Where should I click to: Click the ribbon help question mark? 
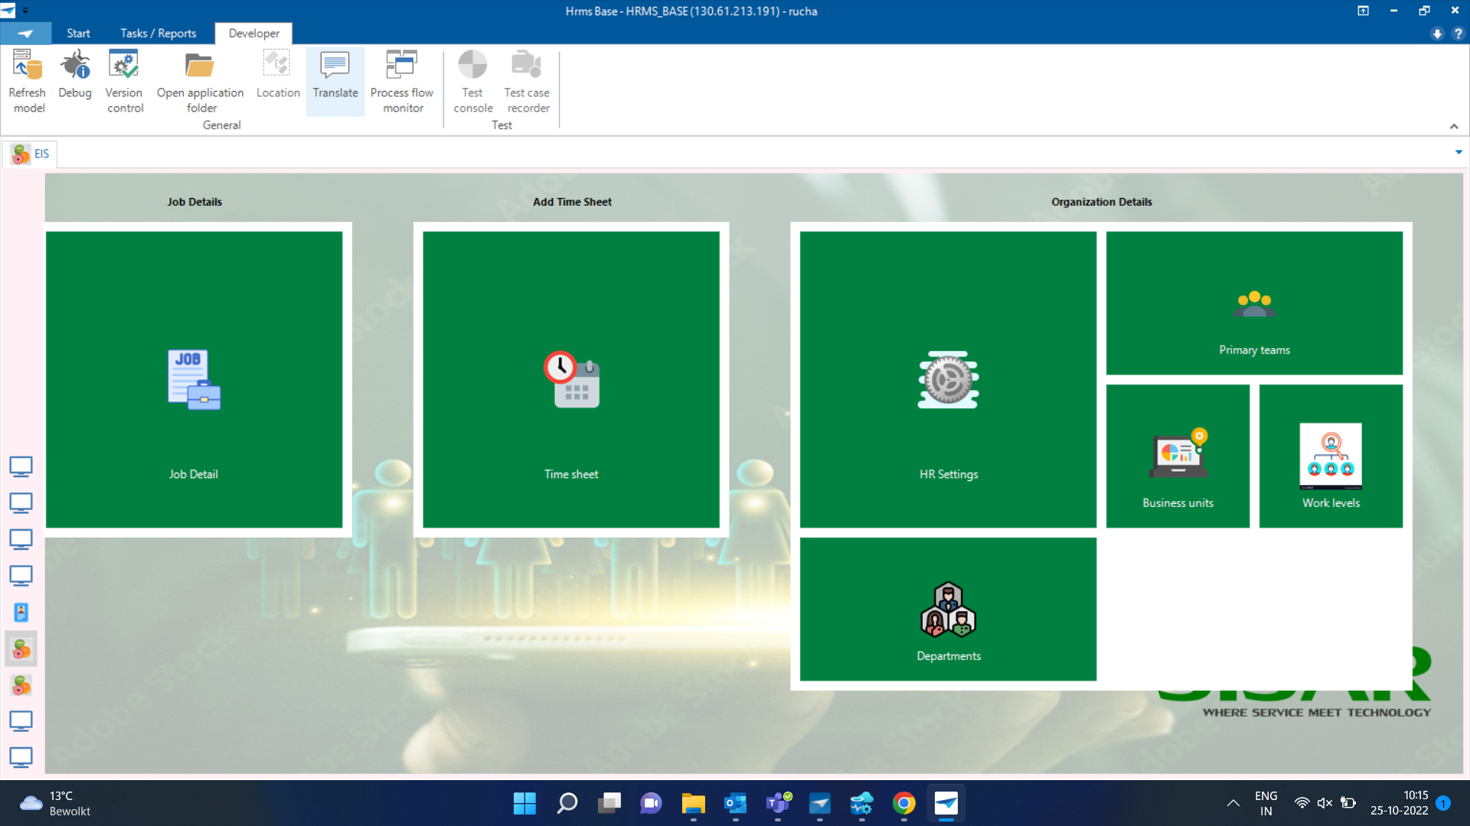(x=1458, y=34)
